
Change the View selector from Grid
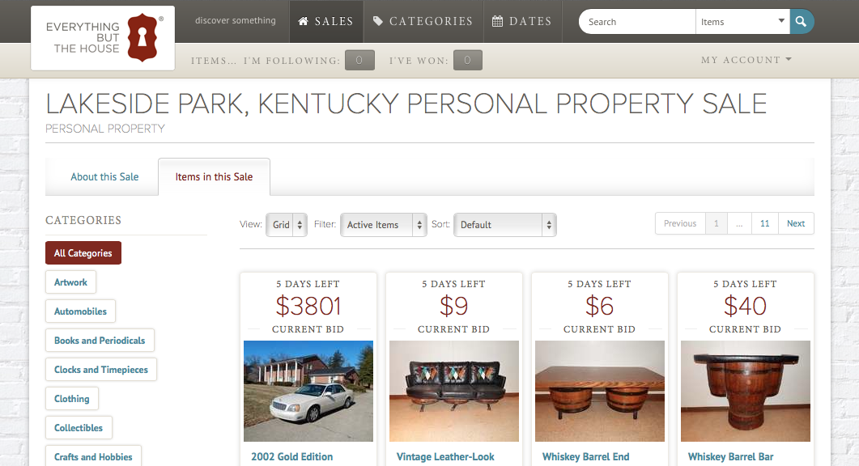[x=286, y=224]
